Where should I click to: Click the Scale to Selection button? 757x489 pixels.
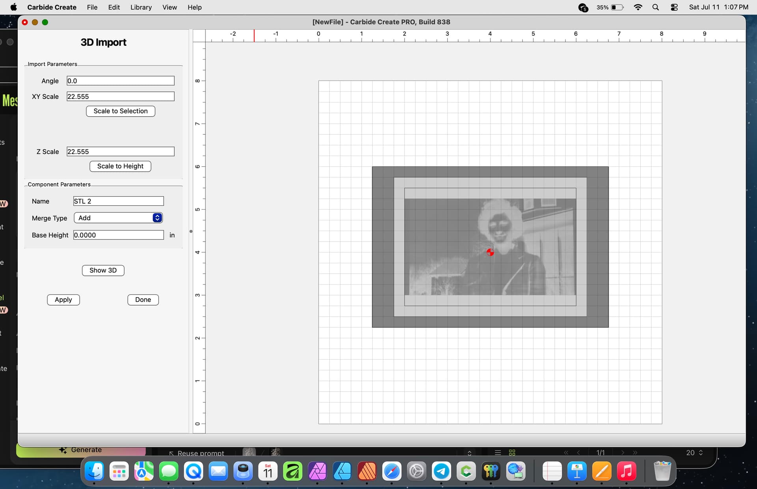[x=121, y=111]
